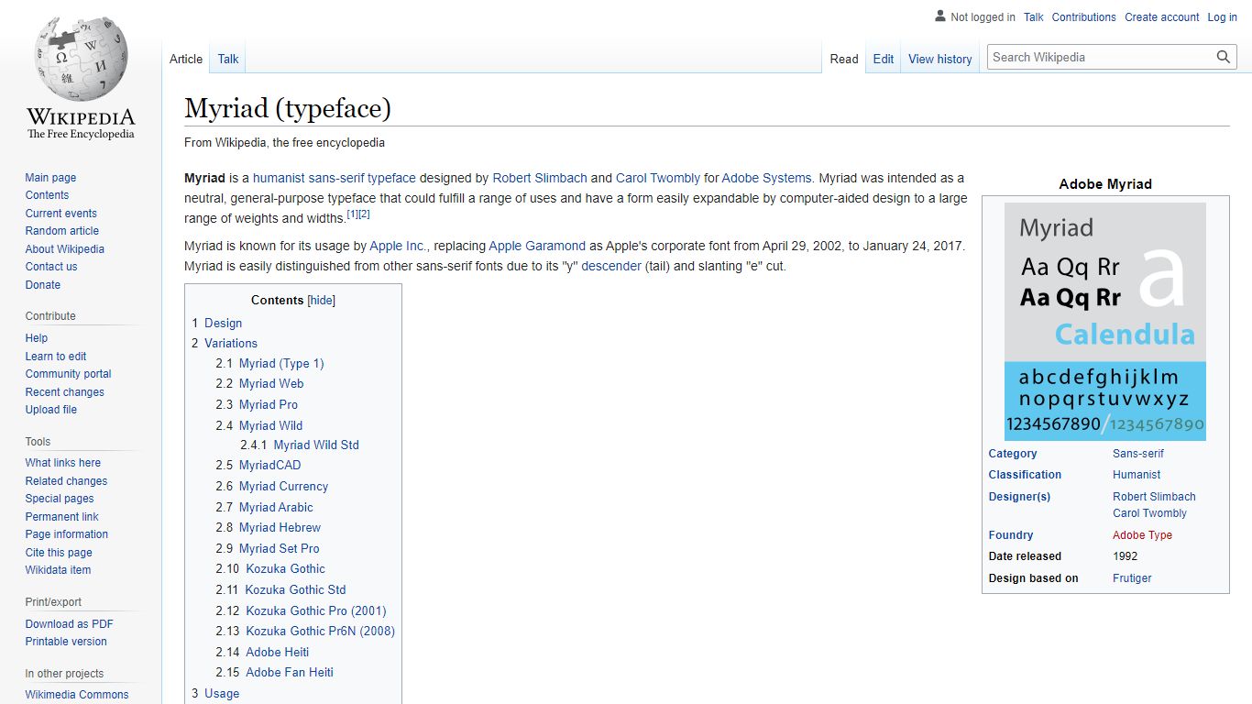Open Community portal link
This screenshot has width=1252, height=704.
tap(69, 374)
